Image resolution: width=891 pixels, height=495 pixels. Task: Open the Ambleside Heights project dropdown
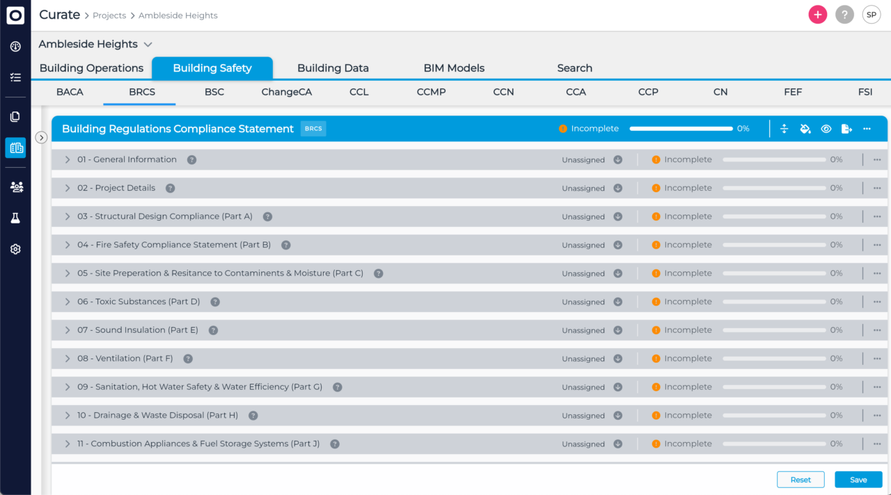pos(148,45)
